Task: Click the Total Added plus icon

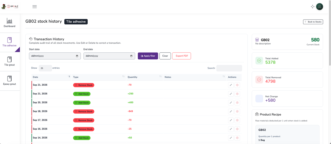Action: (259, 61)
